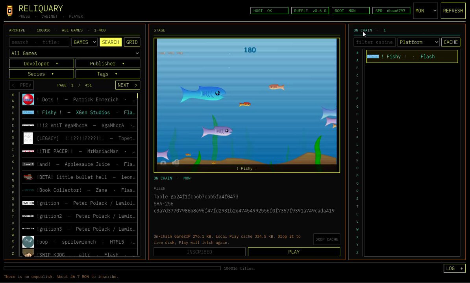Expand the Developer filter

[x=41, y=63]
